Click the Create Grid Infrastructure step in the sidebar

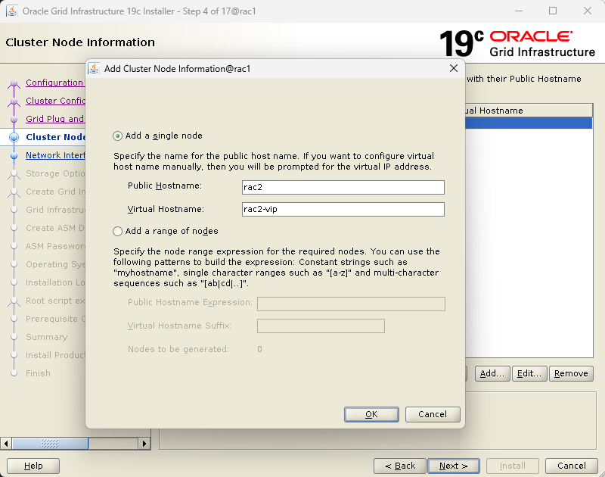tap(55, 192)
